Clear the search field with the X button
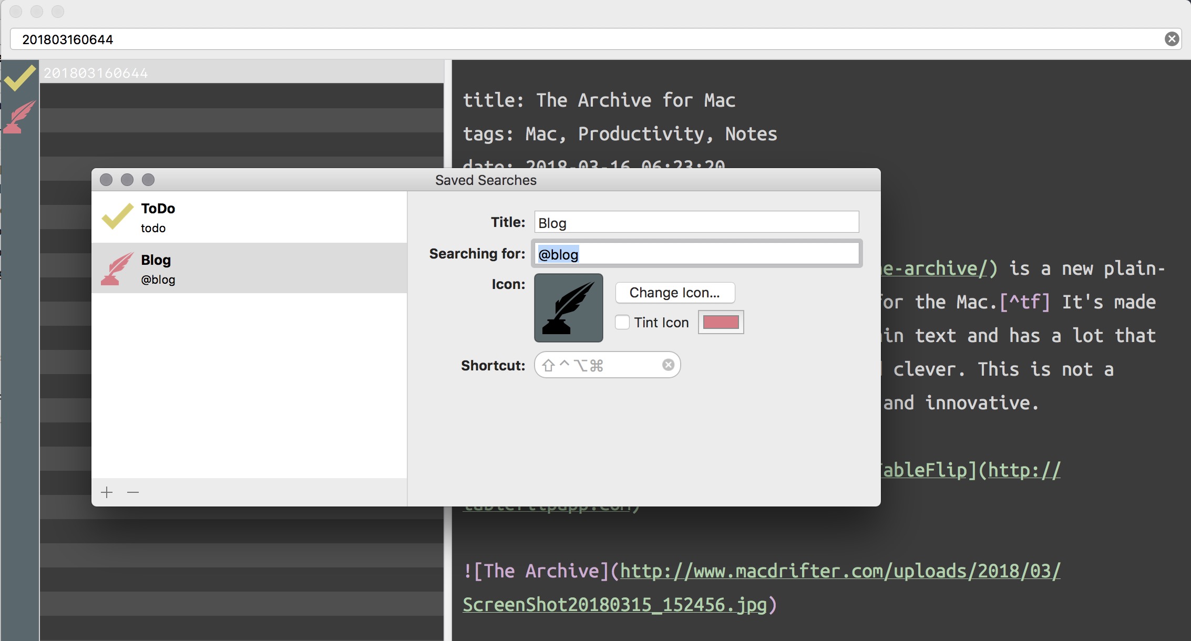Screen dimensions: 1191x641 [x=1172, y=39]
